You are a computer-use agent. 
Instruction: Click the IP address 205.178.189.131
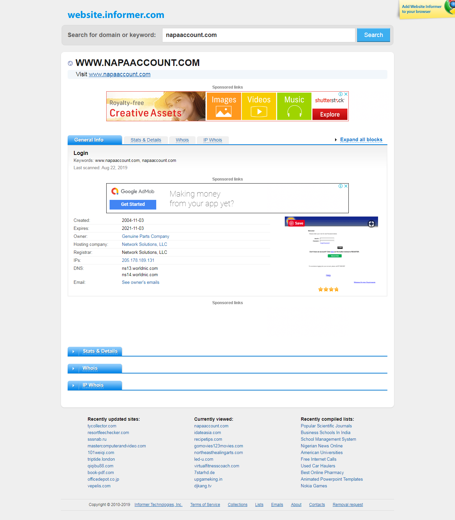click(x=138, y=260)
